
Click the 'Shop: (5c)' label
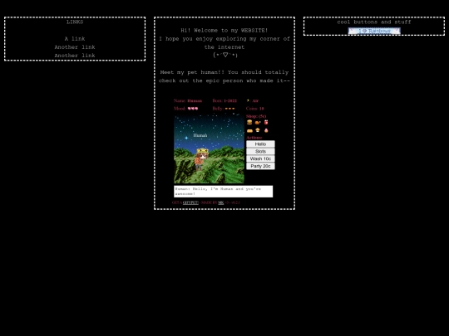256,116
